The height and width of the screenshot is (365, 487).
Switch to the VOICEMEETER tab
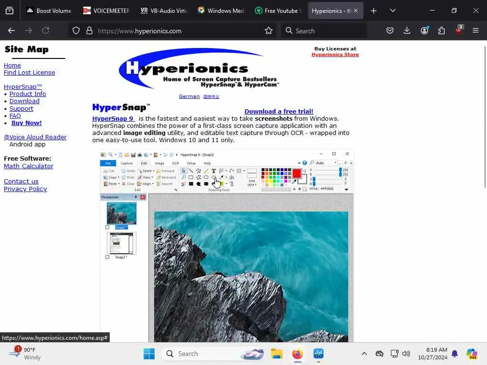click(106, 11)
